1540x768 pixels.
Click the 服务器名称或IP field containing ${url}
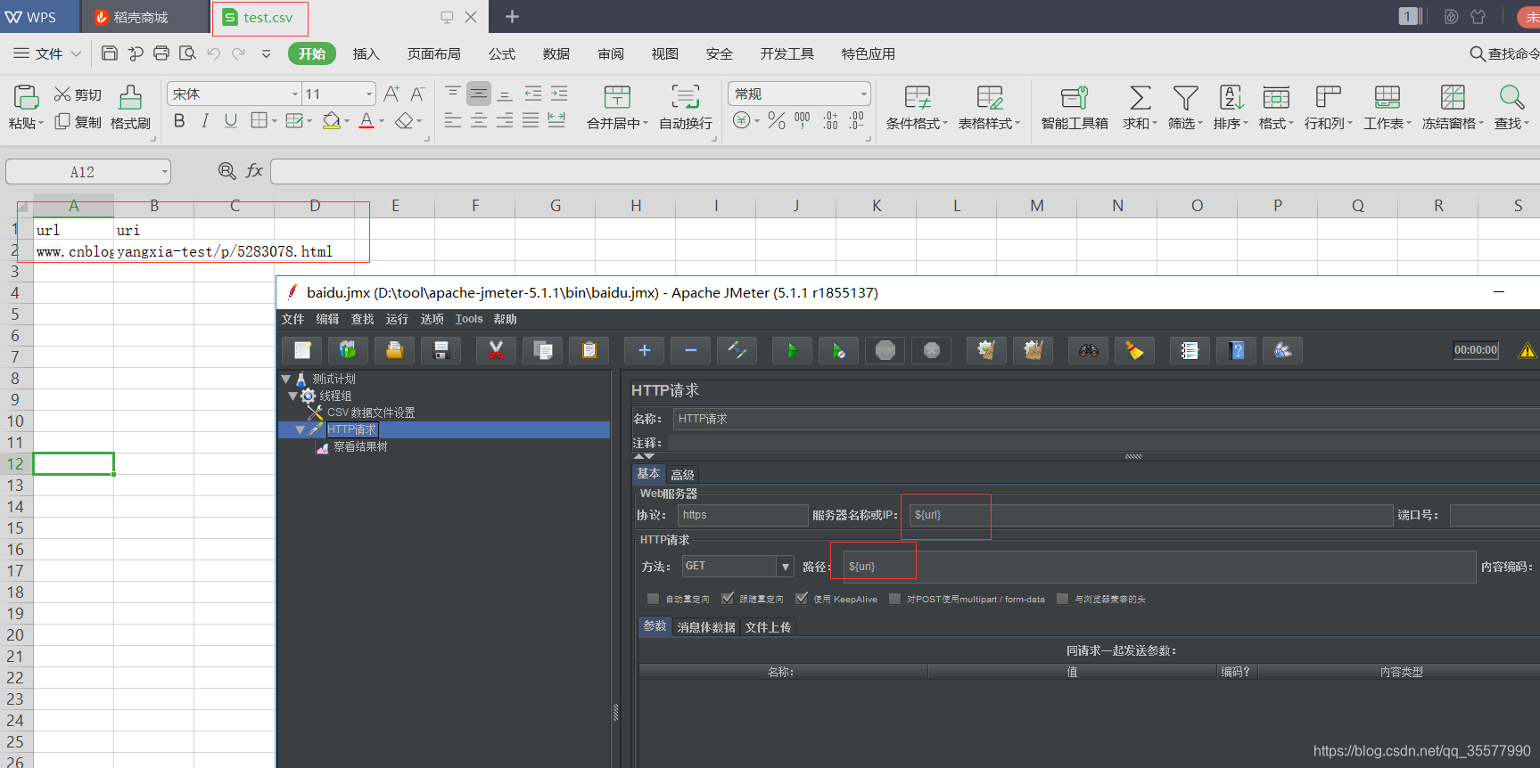pyautogui.click(x=1150, y=515)
